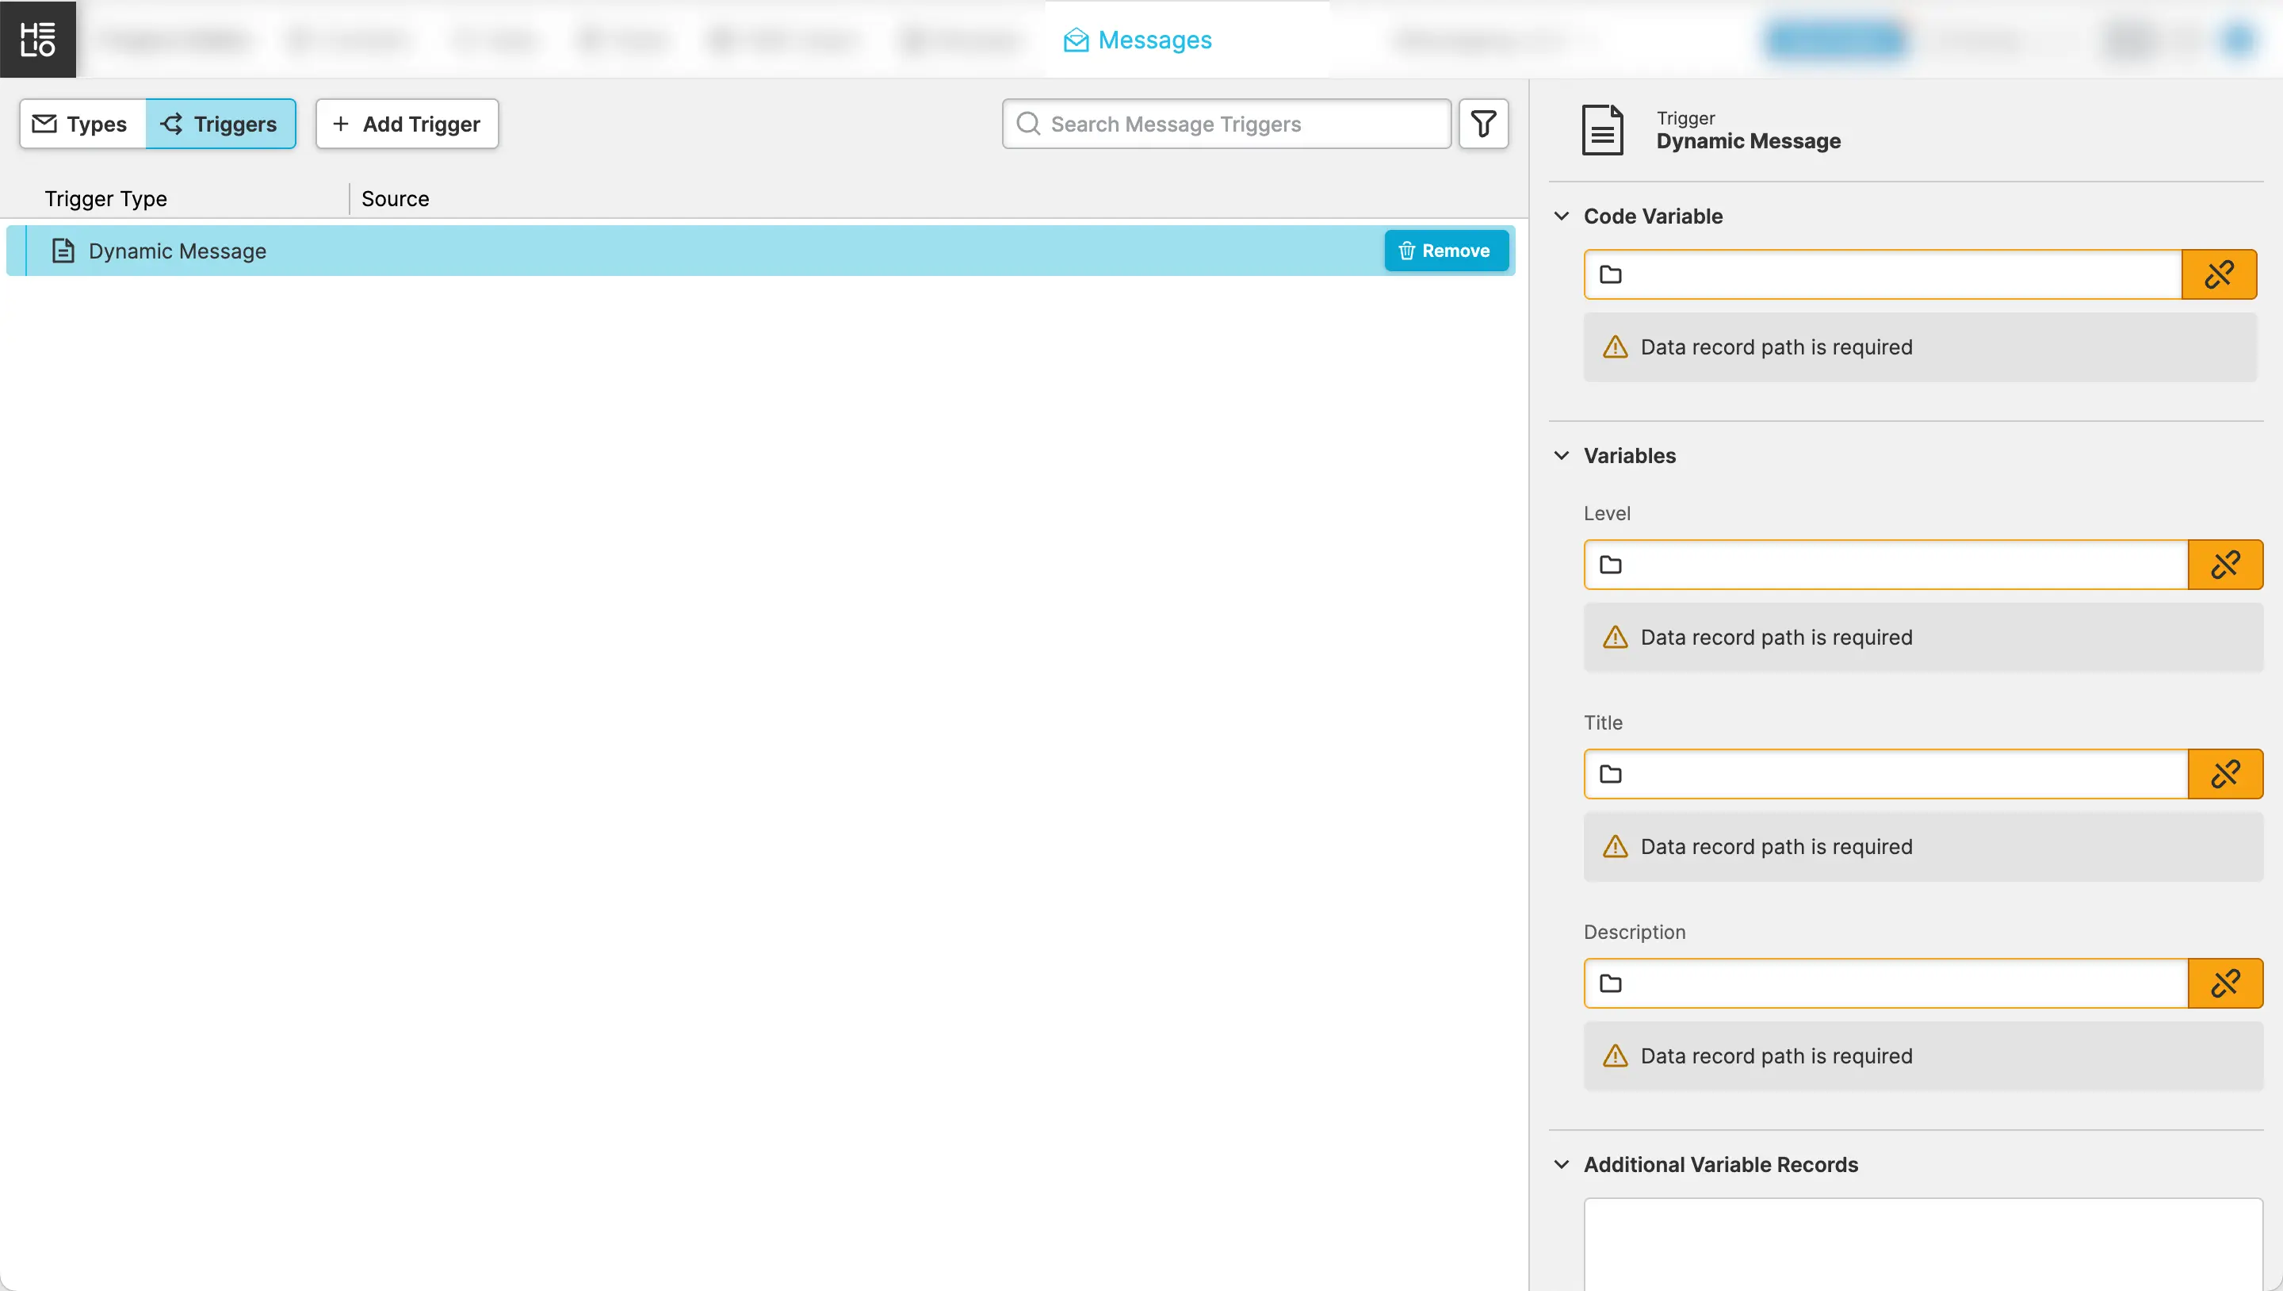Click the Level variable unlink icon
The image size is (2283, 1291).
pyautogui.click(x=2224, y=565)
